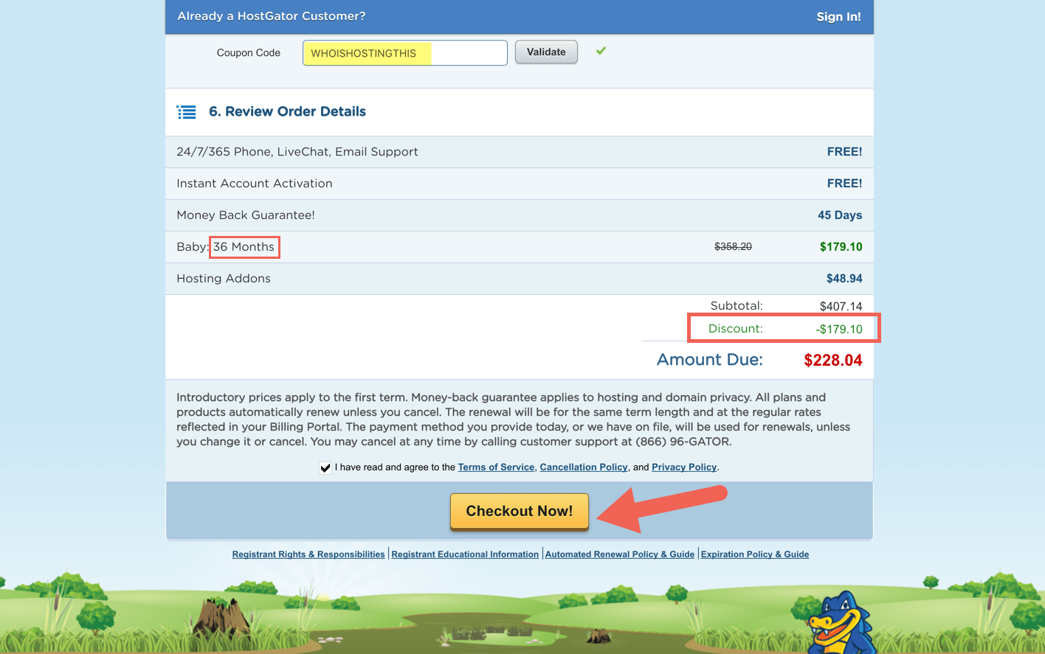Click the Sign In! link
The width and height of the screenshot is (1045, 654).
pos(838,16)
